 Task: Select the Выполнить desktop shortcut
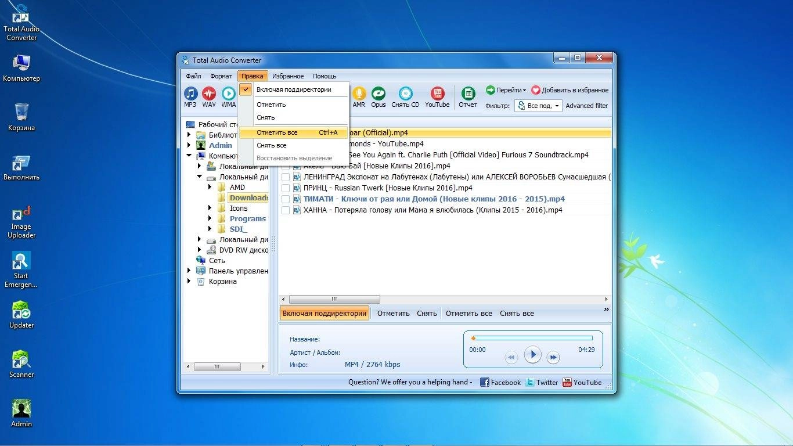click(x=21, y=167)
